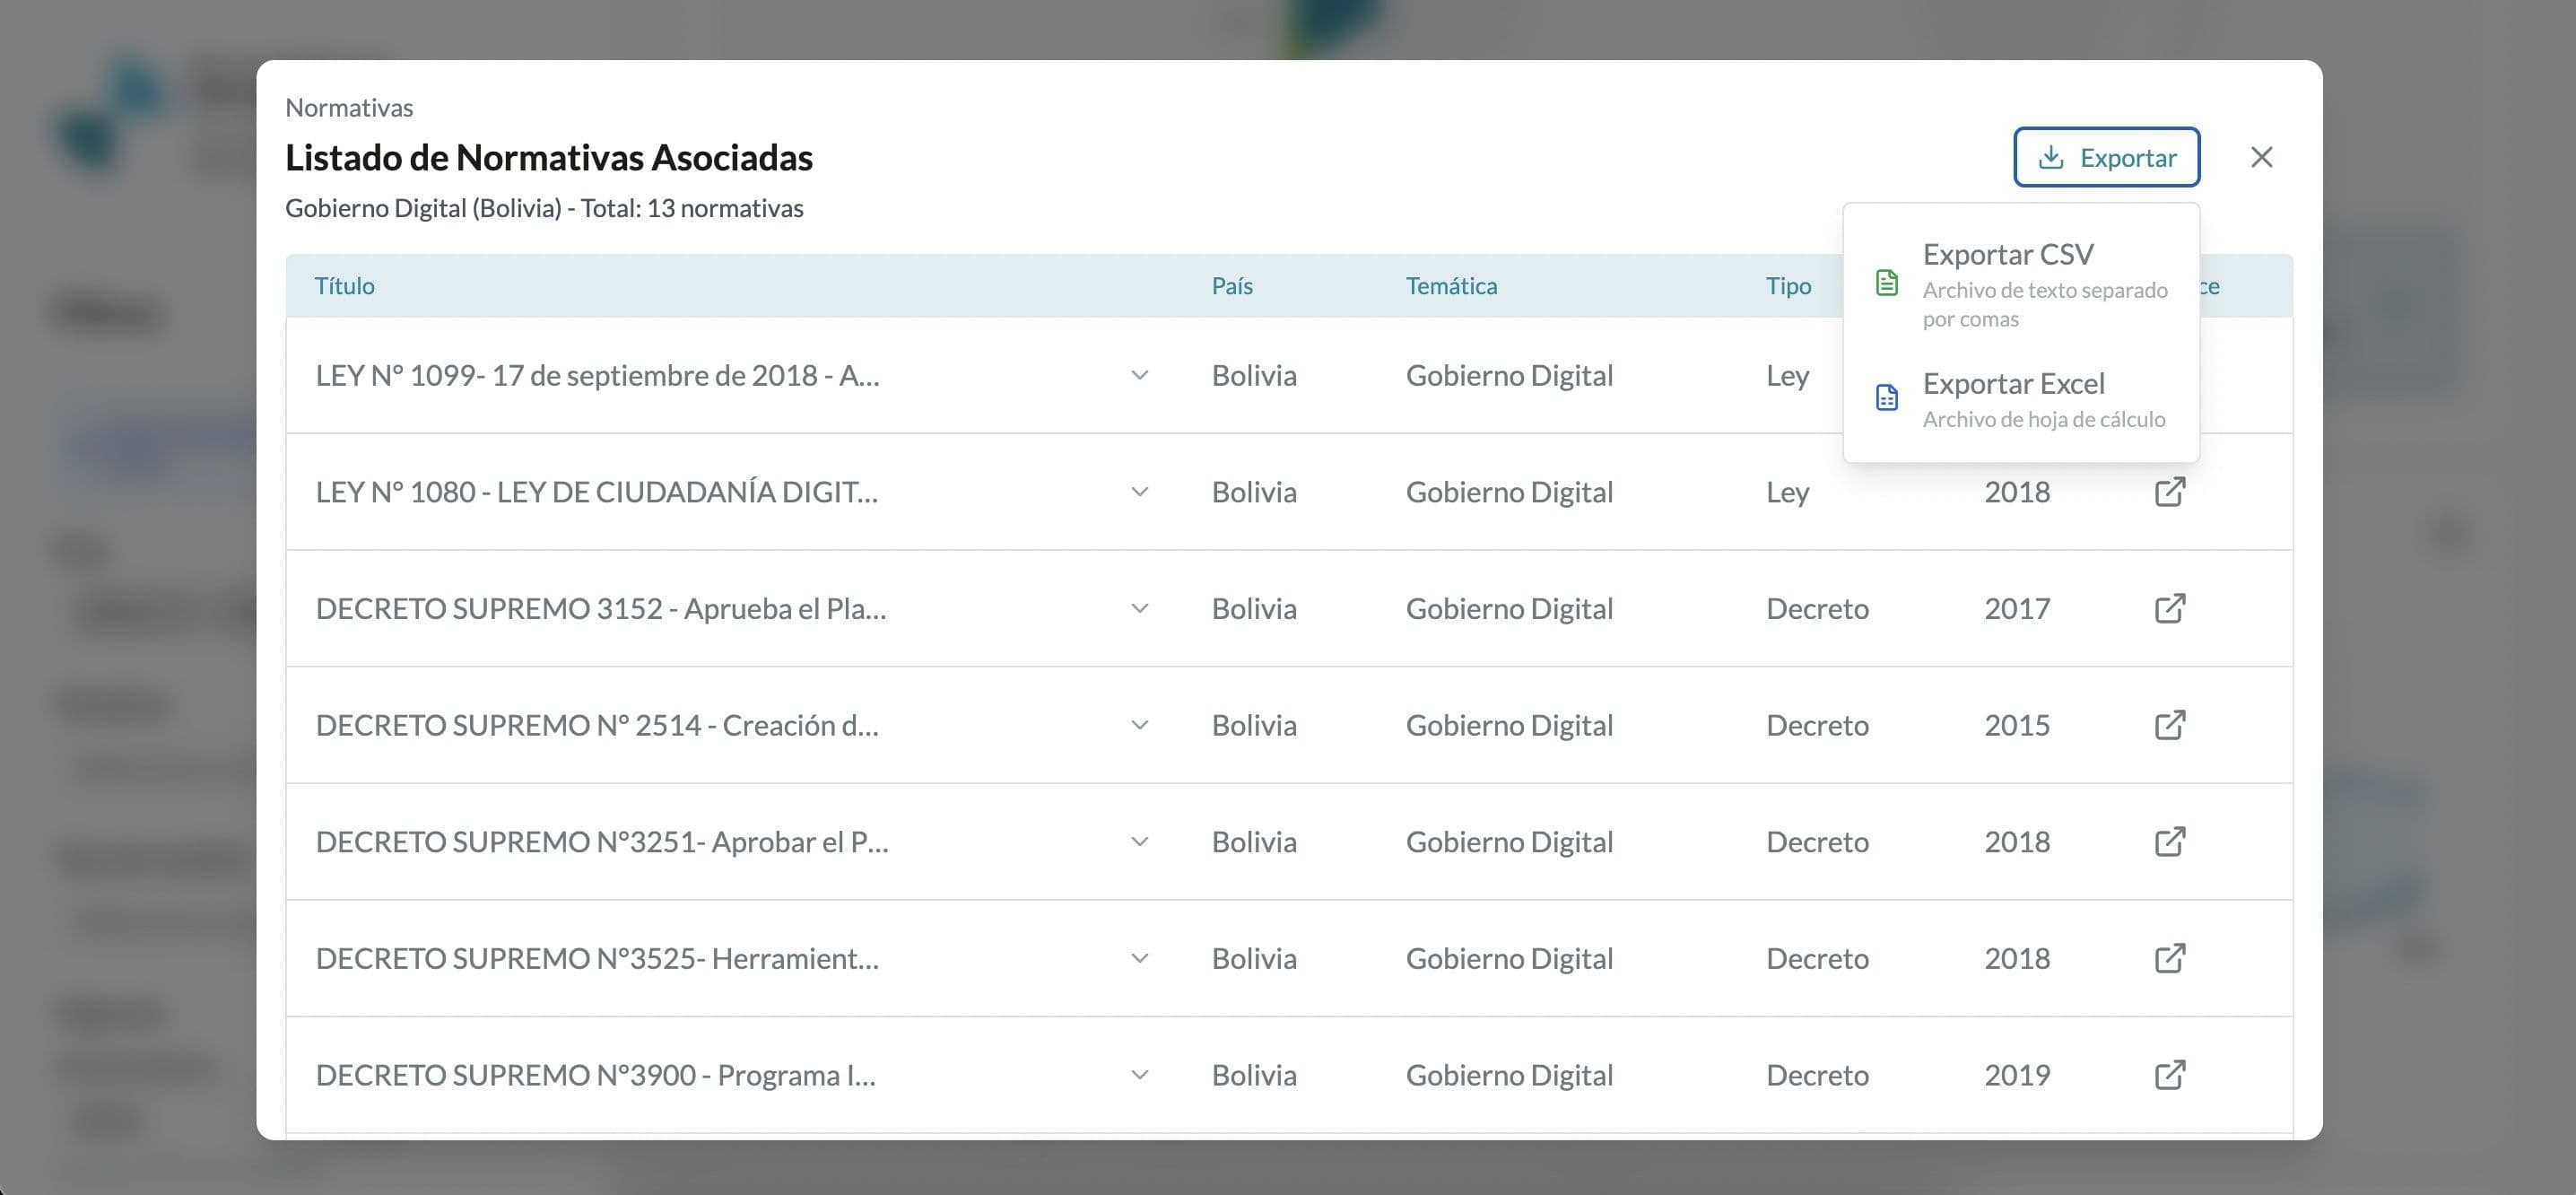
Task: Expand DECRETO SUPREMO N° 2514 row details
Action: [1139, 725]
